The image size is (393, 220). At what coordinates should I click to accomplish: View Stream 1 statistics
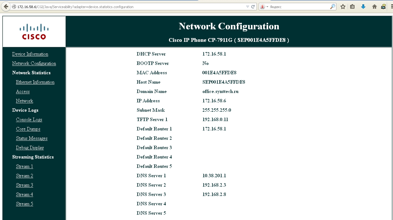click(24, 166)
